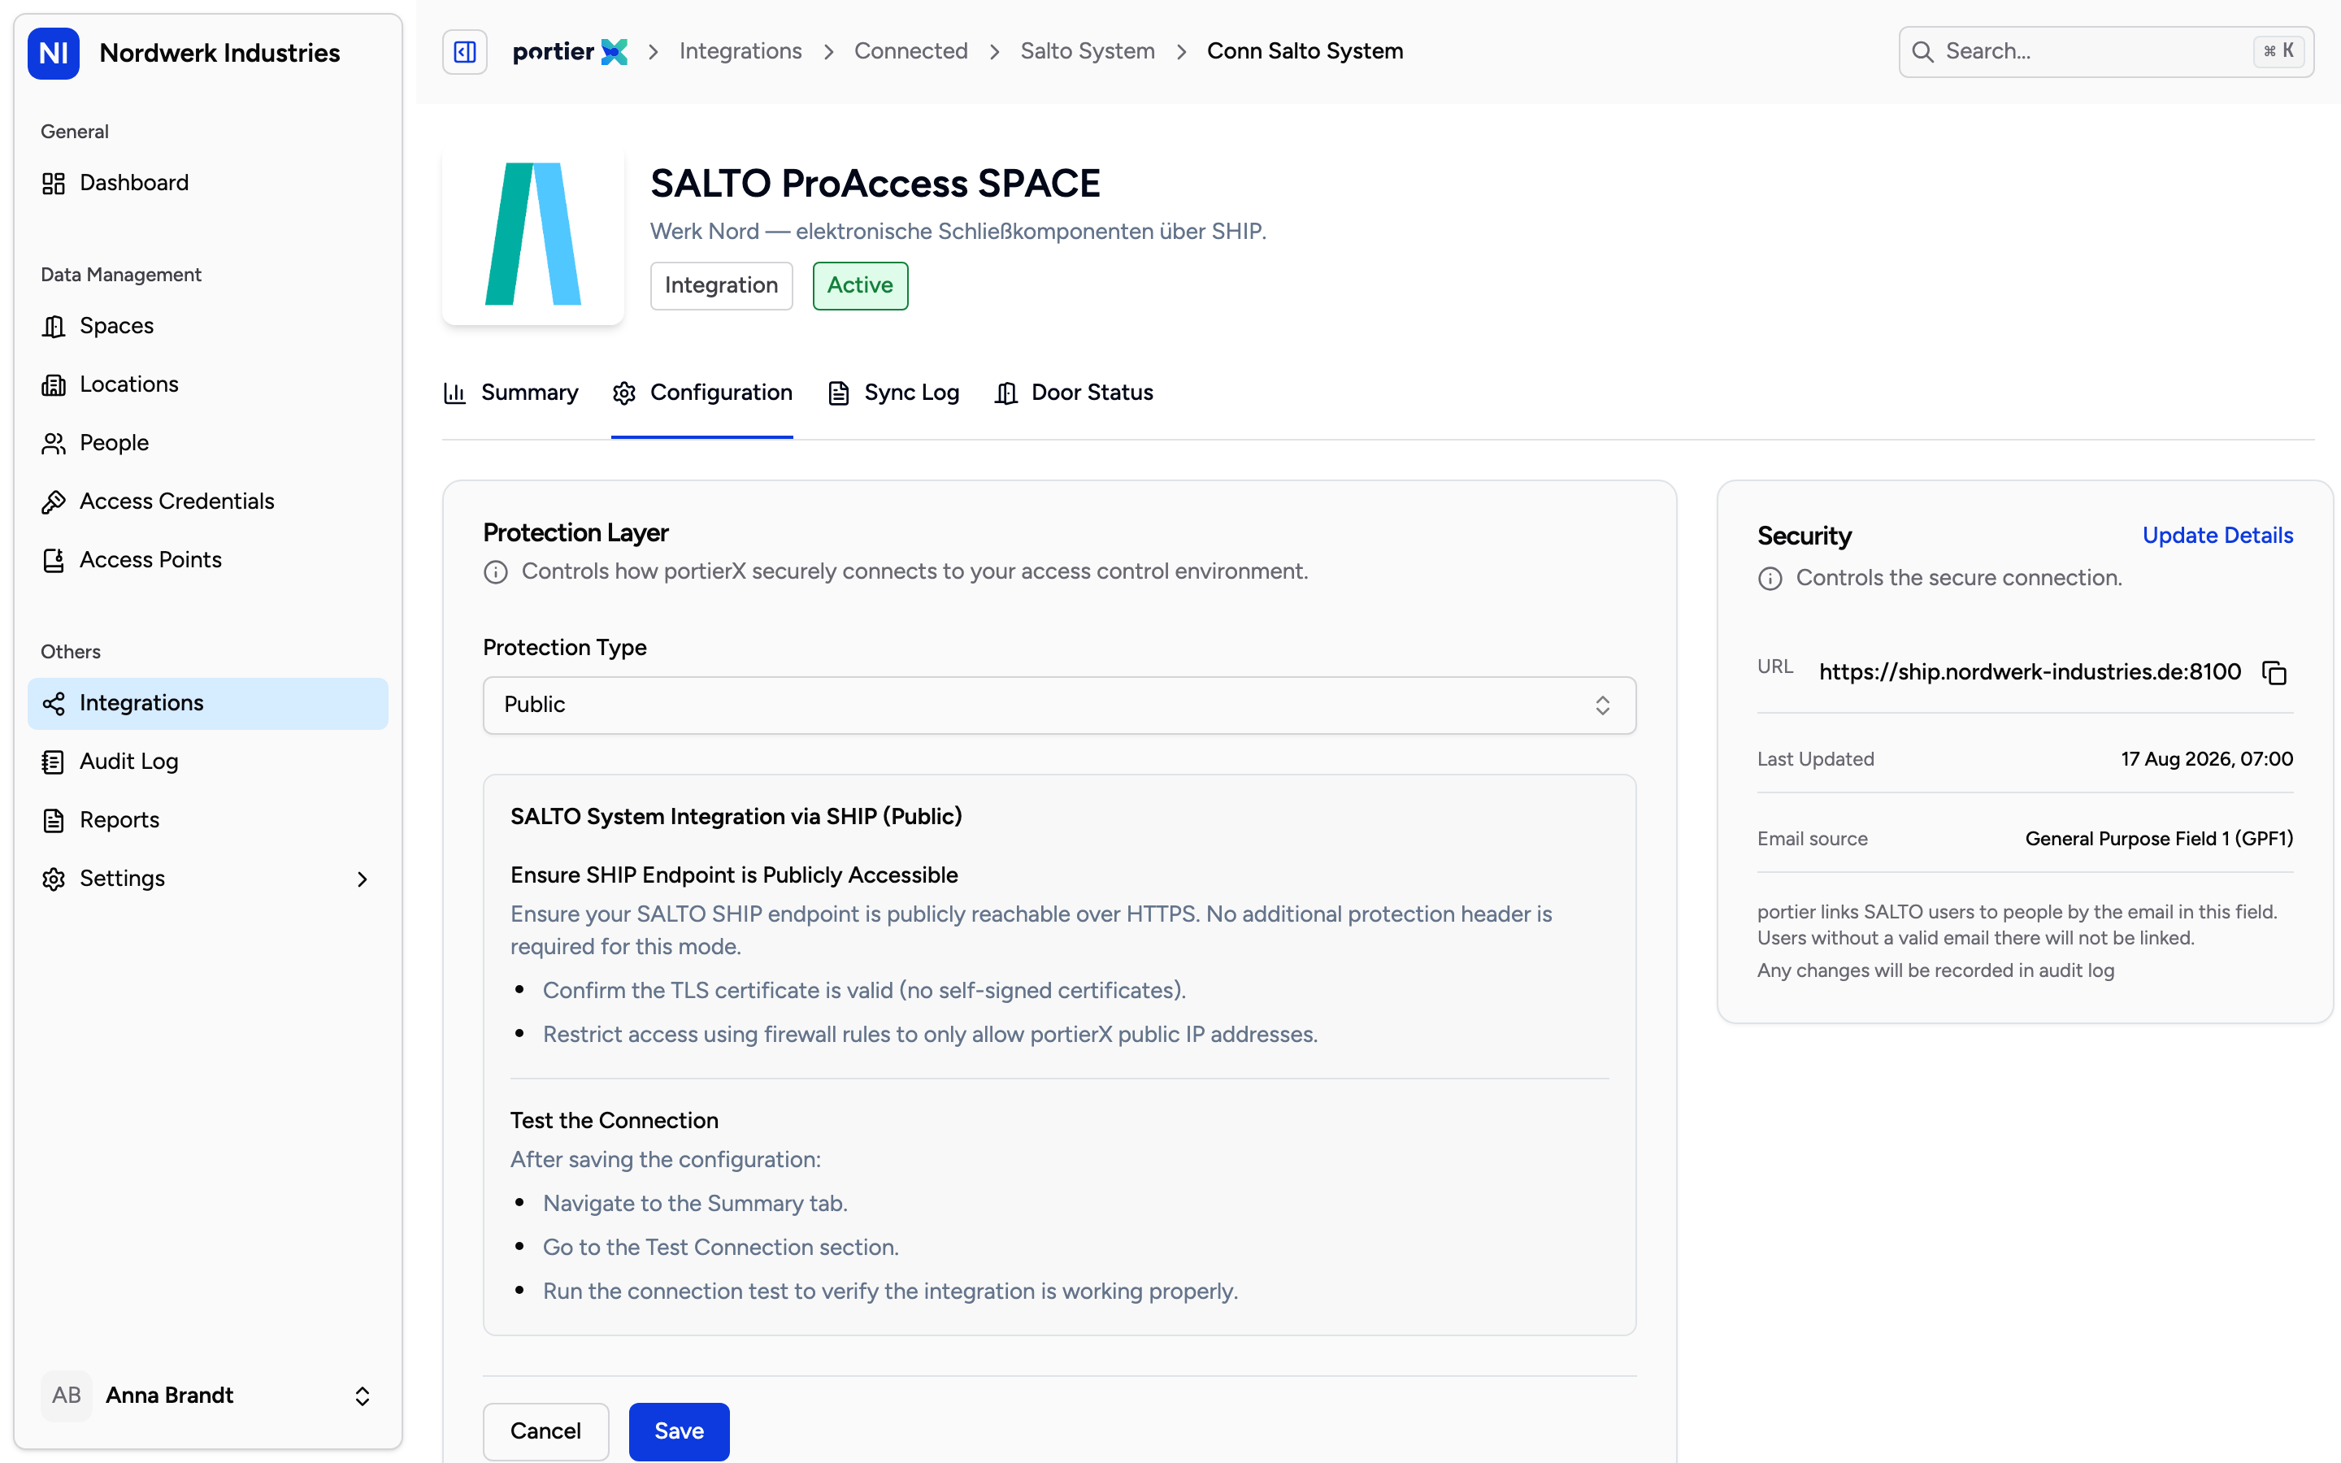
Task: Click the Anna Brandt AB avatar
Action: [x=66, y=1396]
